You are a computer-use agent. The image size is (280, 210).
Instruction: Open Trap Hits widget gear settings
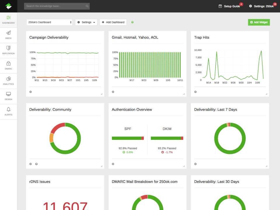(x=195, y=92)
